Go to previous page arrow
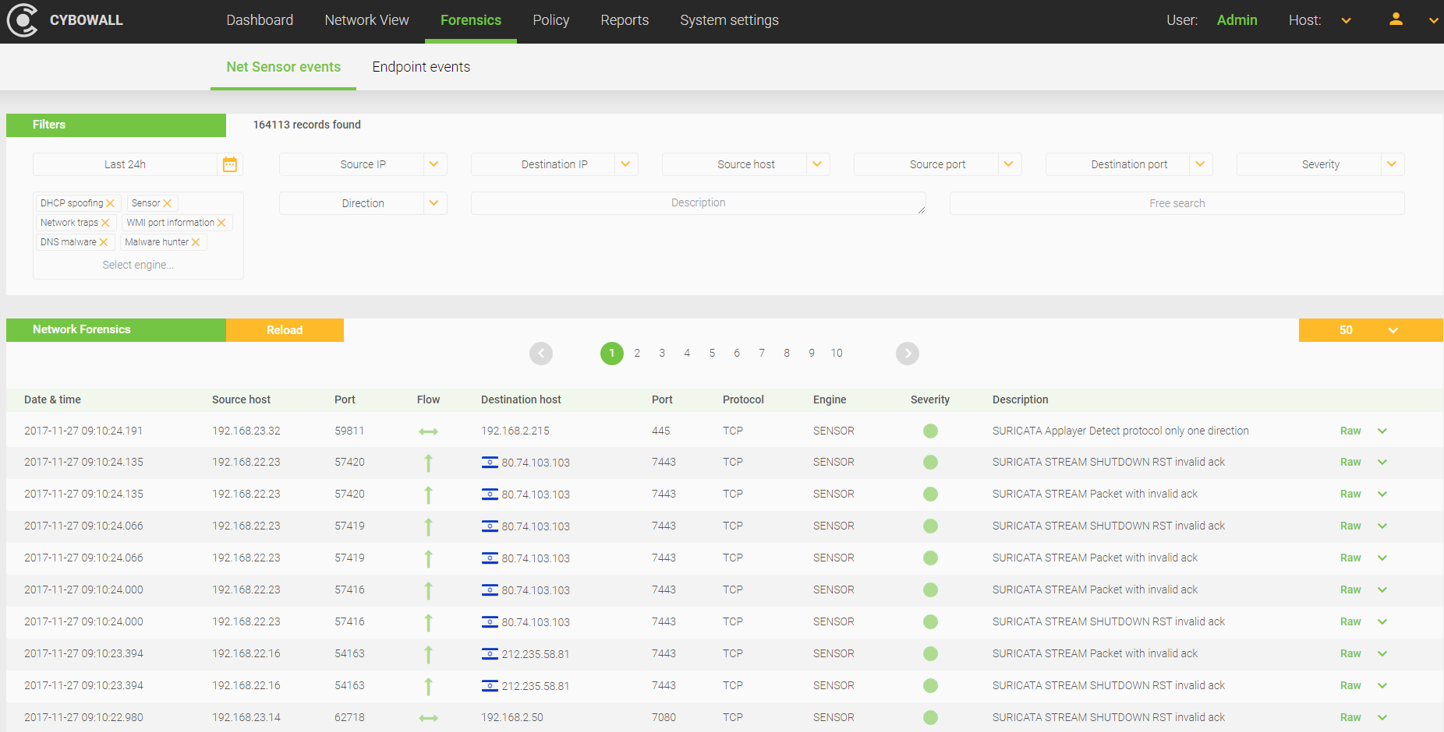This screenshot has height=732, width=1444. coord(541,354)
